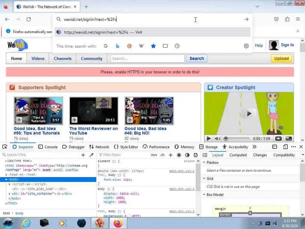The width and height of the screenshot is (305, 229).
Task: Expand the site_container div
Action: (10, 194)
